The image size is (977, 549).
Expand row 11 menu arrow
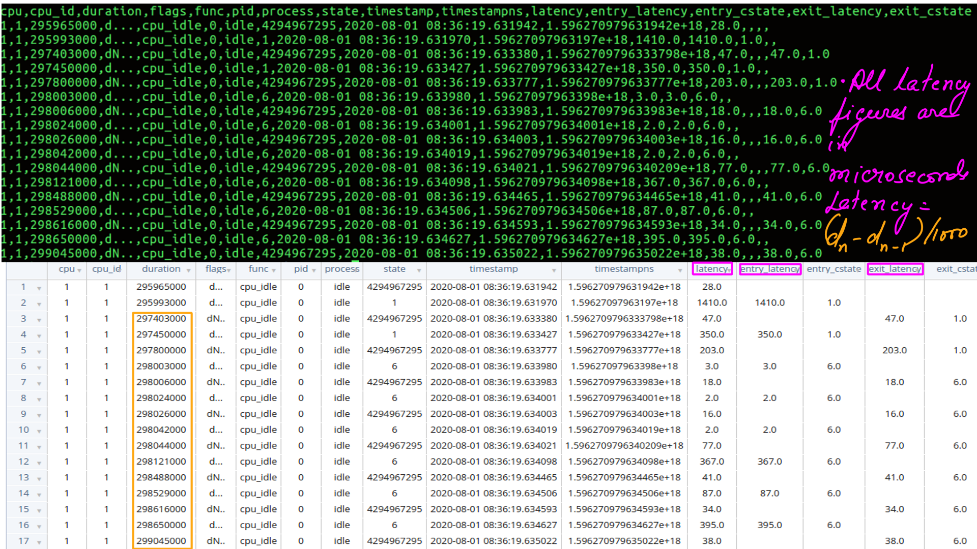(39, 447)
